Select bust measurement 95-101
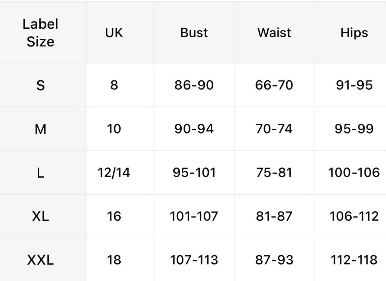This screenshot has height=281, width=386. point(194,173)
